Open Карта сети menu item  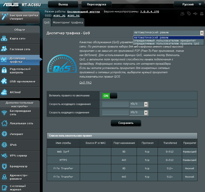coord(20,39)
